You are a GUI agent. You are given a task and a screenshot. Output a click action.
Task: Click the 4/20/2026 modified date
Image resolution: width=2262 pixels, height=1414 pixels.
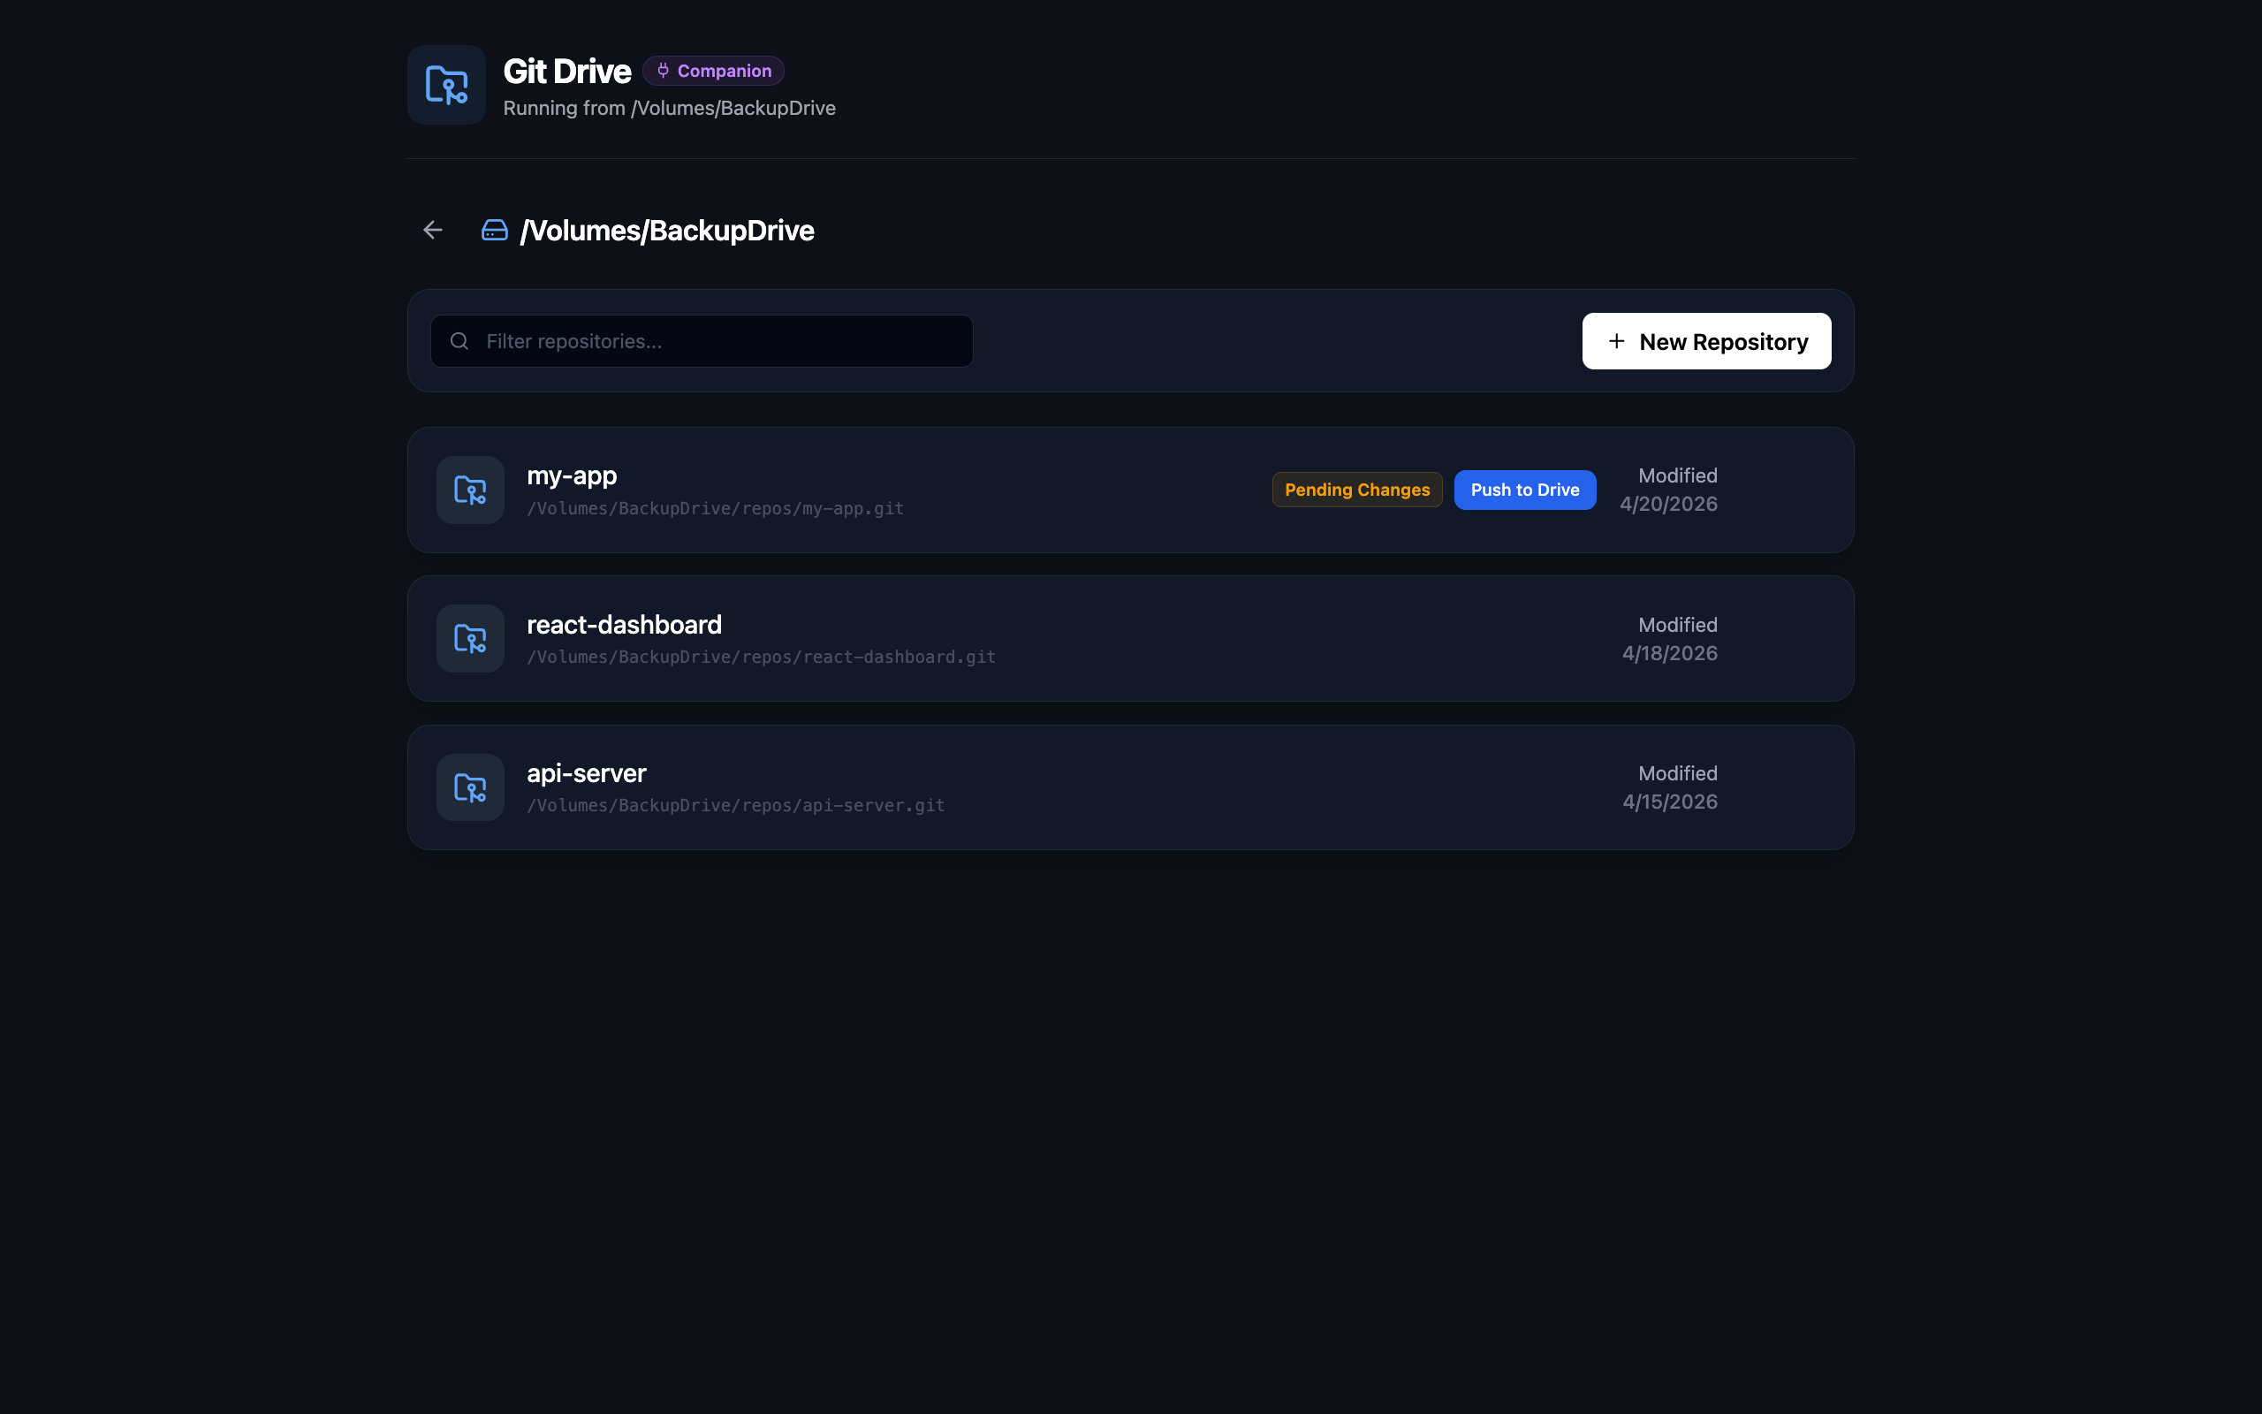(x=1667, y=504)
